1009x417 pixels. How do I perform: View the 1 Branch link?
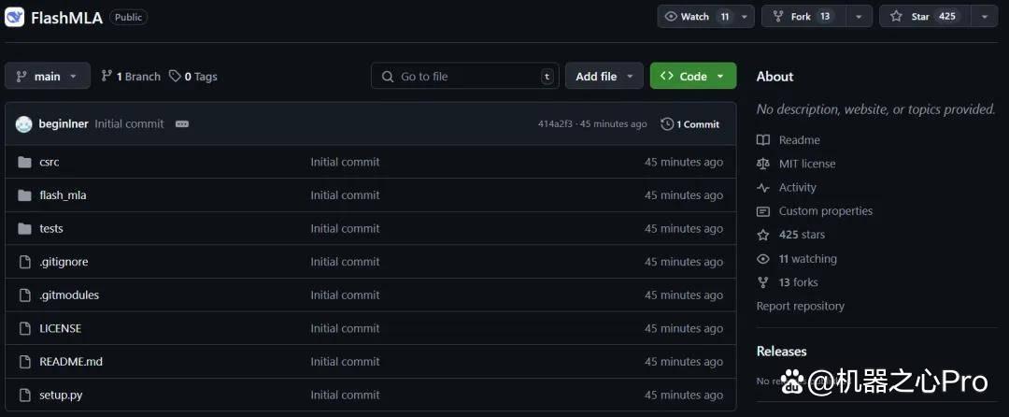coord(131,77)
